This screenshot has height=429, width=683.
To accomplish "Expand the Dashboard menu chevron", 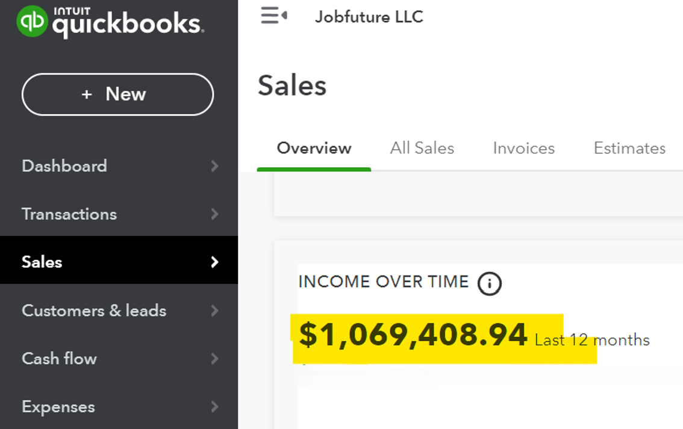I will click(214, 166).
